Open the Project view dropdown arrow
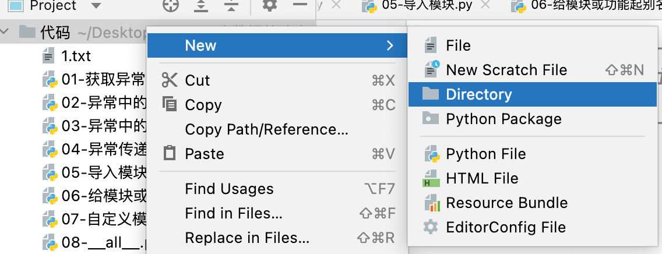 [96, 6]
